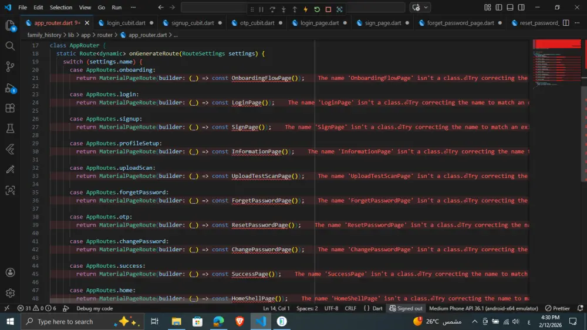This screenshot has width=587, height=330.
Task: Open Ln 14, Col 1 go-to-line
Action: pos(276,308)
